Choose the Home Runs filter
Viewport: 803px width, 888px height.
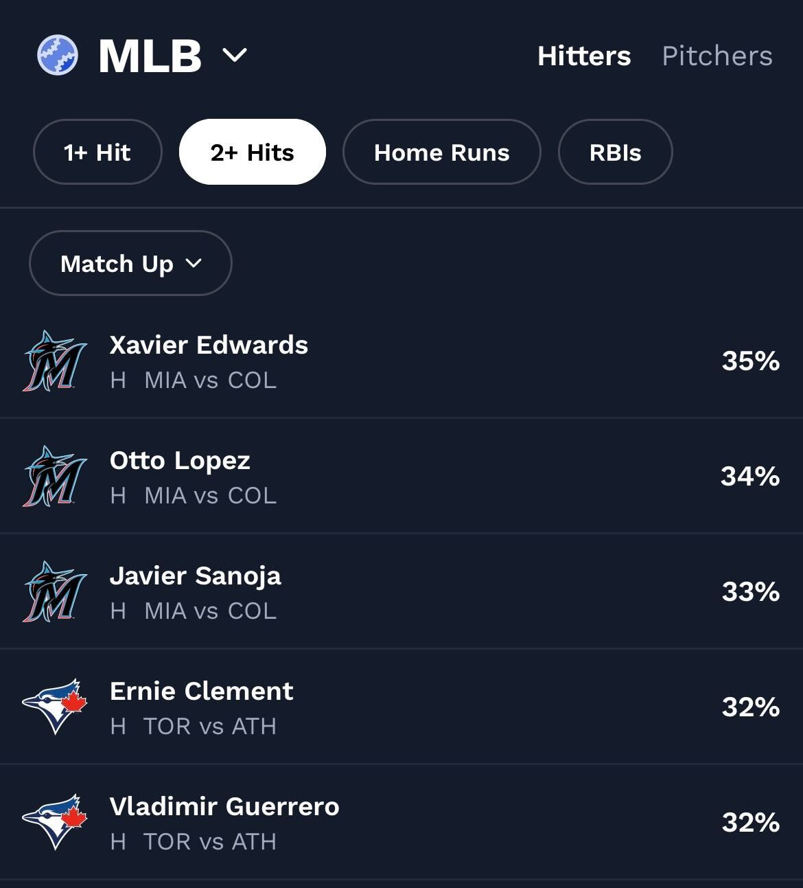point(441,152)
